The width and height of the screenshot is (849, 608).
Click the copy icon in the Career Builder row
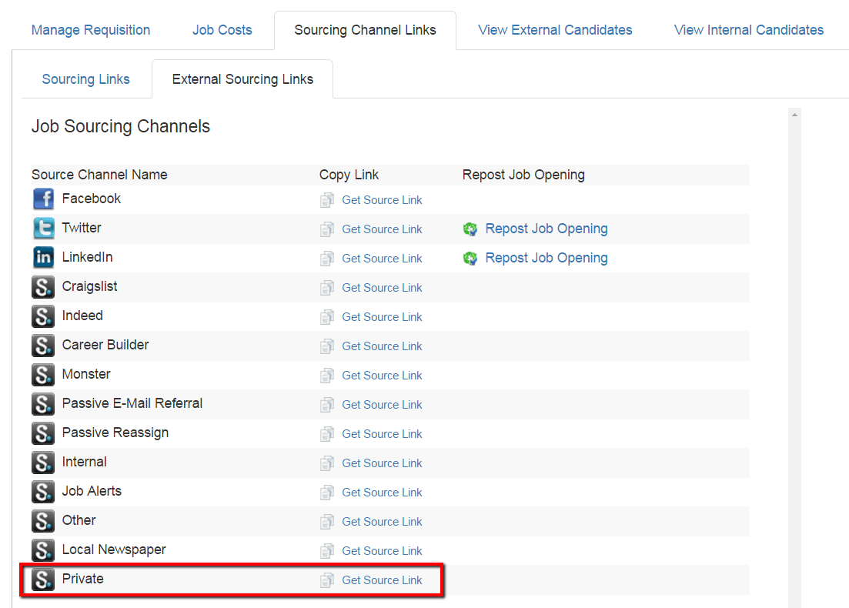(x=327, y=346)
